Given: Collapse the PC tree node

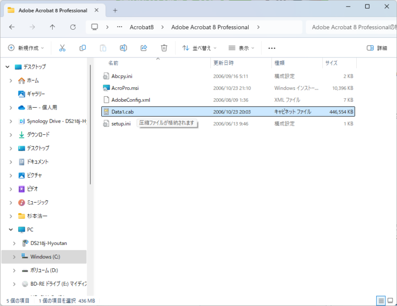Looking at the screenshot, I should (11, 230).
